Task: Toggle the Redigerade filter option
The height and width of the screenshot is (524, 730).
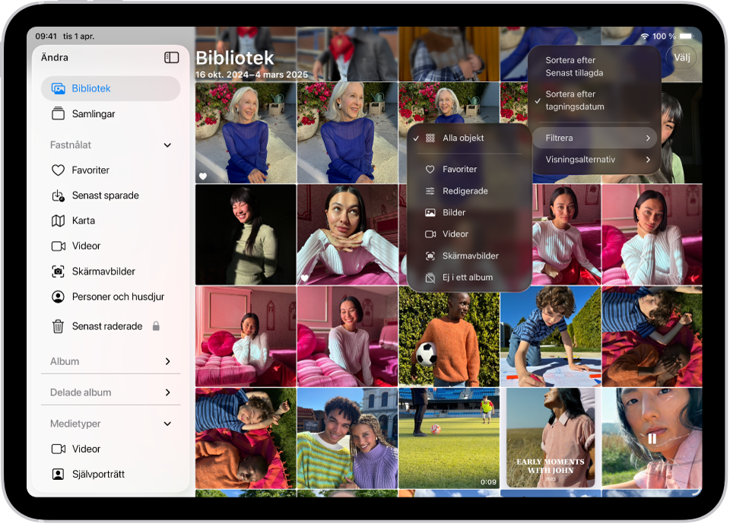Action: point(469,191)
